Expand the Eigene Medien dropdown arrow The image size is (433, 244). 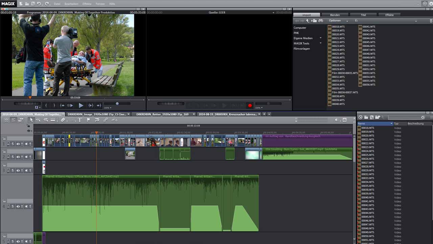click(321, 38)
